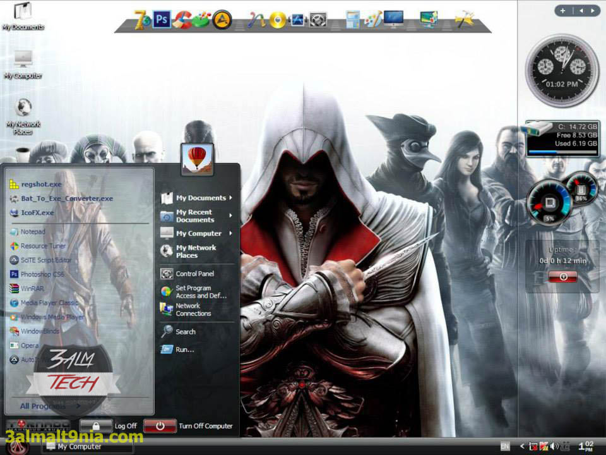
Task: Click the red shield tray icon with warning
Action: [544, 446]
